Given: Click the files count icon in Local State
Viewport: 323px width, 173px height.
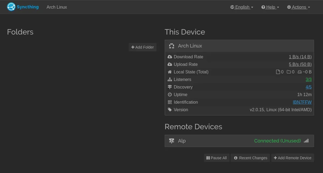Looking at the screenshot, I should click(x=278, y=72).
